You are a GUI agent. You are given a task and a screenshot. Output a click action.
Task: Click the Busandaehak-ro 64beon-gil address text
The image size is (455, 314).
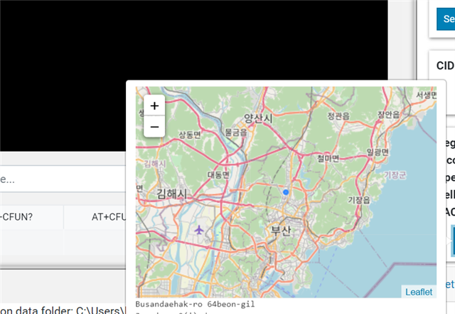(195, 304)
